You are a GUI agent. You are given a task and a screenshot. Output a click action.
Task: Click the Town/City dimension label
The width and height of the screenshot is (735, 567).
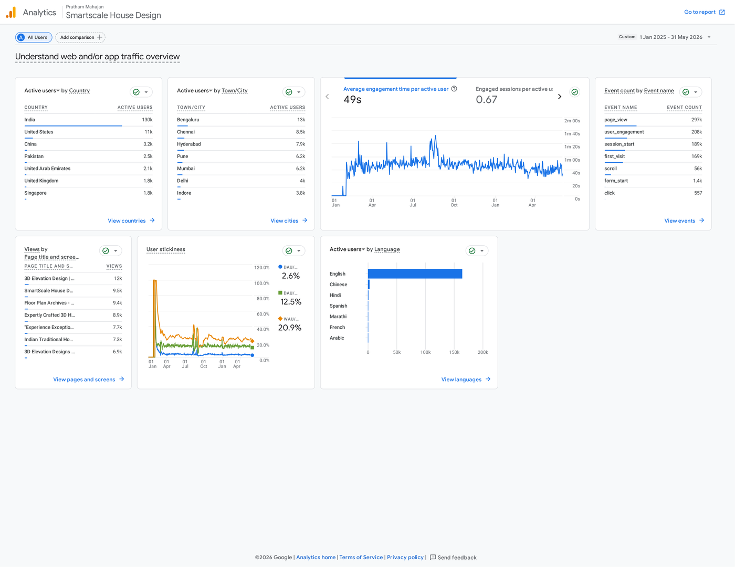coord(235,91)
